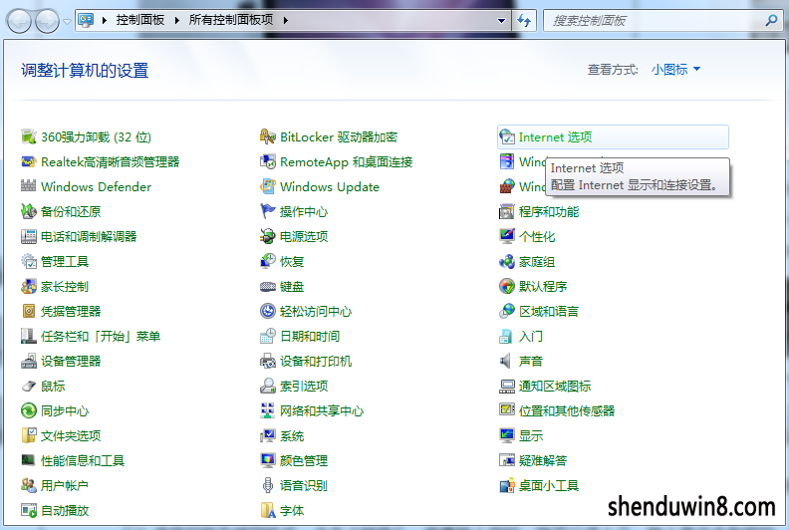Click the Windows Update icon
The width and height of the screenshot is (789, 530).
(268, 186)
